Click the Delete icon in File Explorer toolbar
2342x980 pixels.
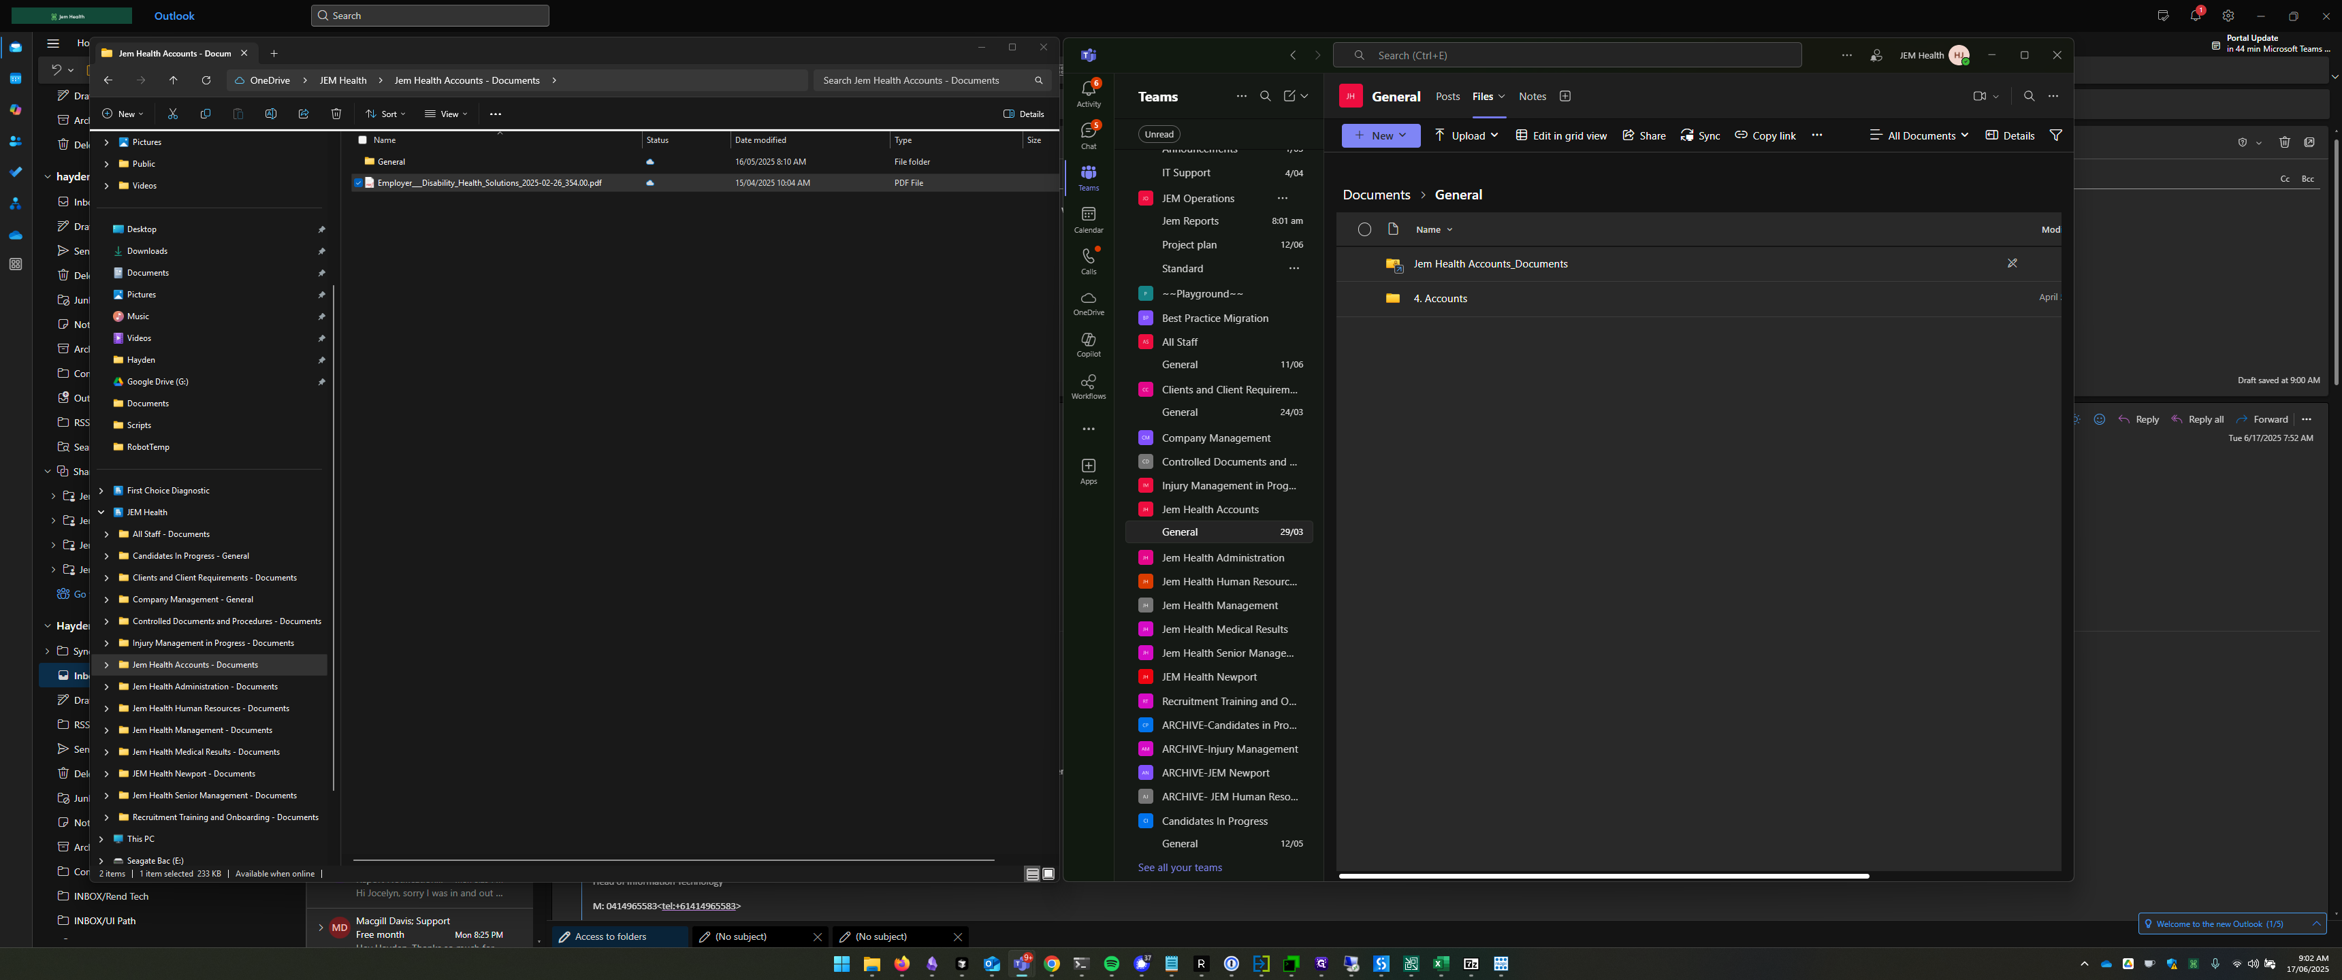(336, 114)
